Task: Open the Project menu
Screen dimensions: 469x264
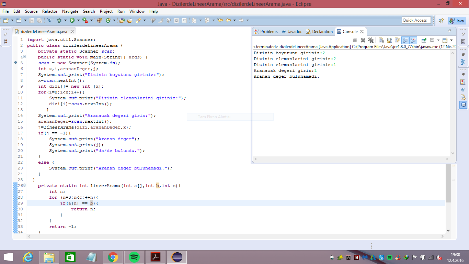Action: [106, 11]
